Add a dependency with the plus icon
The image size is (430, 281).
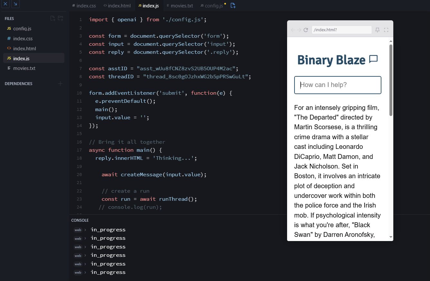pos(60,83)
